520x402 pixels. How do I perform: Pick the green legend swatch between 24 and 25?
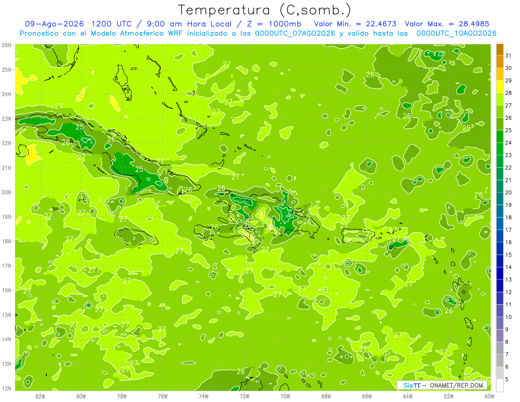point(500,136)
